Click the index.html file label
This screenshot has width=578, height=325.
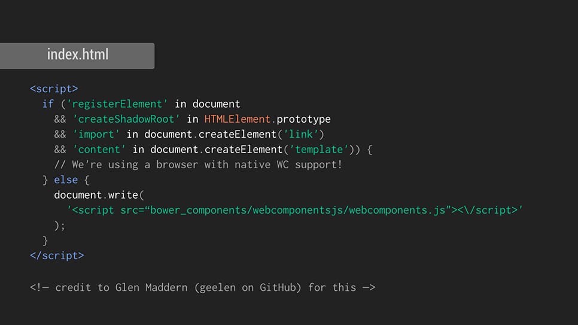(x=78, y=55)
